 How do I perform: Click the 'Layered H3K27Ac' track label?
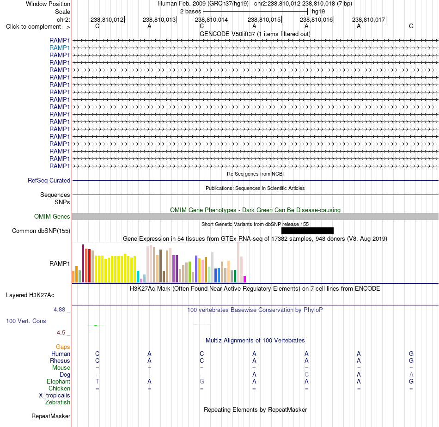click(30, 295)
